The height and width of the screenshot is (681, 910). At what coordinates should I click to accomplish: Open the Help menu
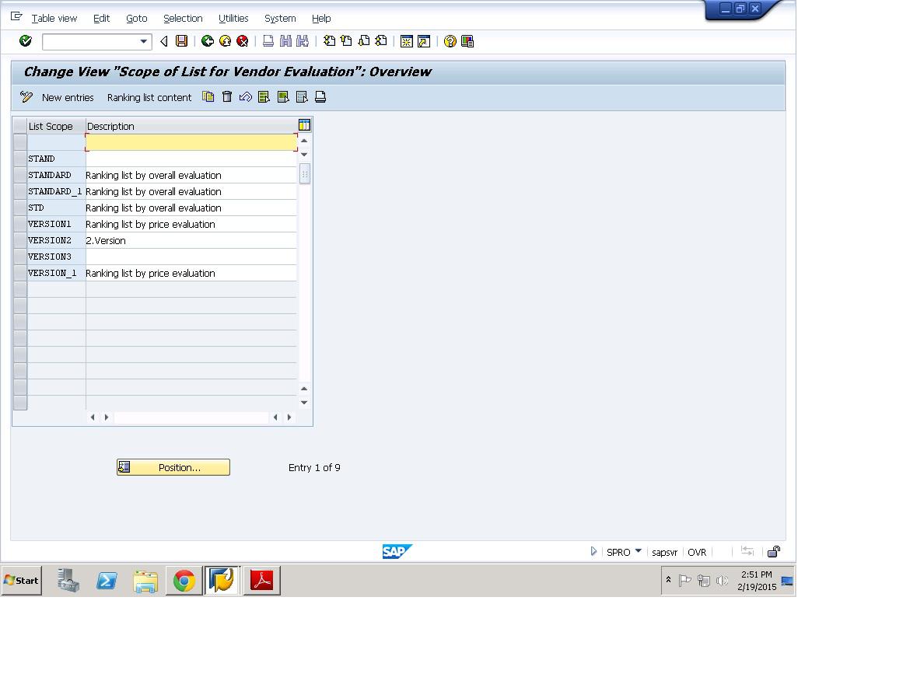(321, 18)
